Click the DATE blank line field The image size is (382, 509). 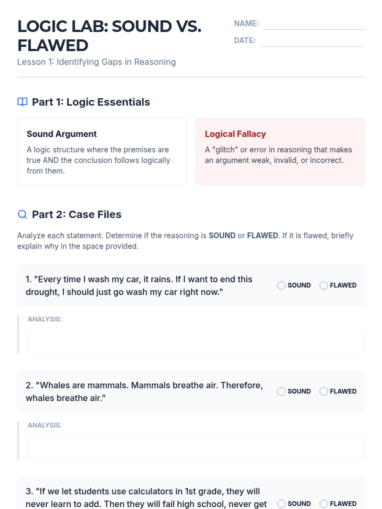311,41
